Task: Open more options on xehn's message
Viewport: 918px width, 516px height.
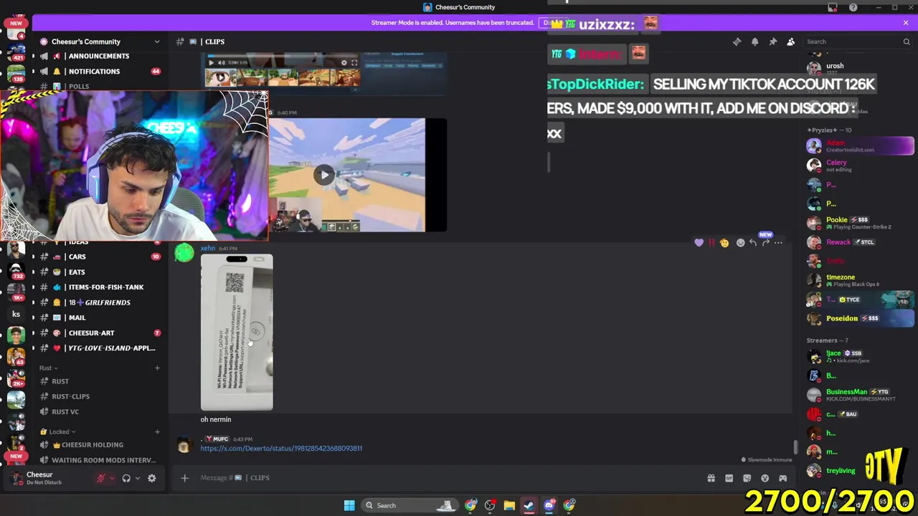Action: (778, 243)
